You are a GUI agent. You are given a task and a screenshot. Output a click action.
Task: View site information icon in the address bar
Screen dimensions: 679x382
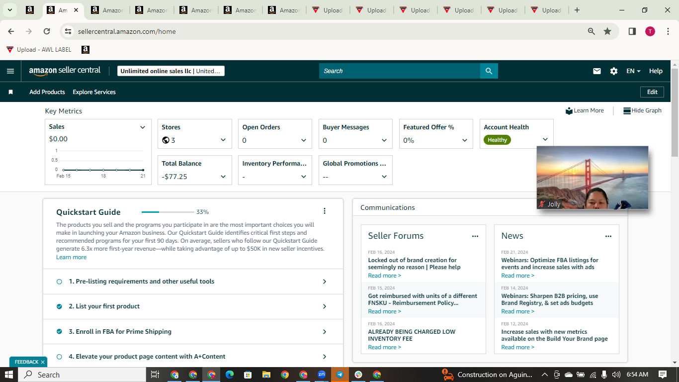point(68,31)
